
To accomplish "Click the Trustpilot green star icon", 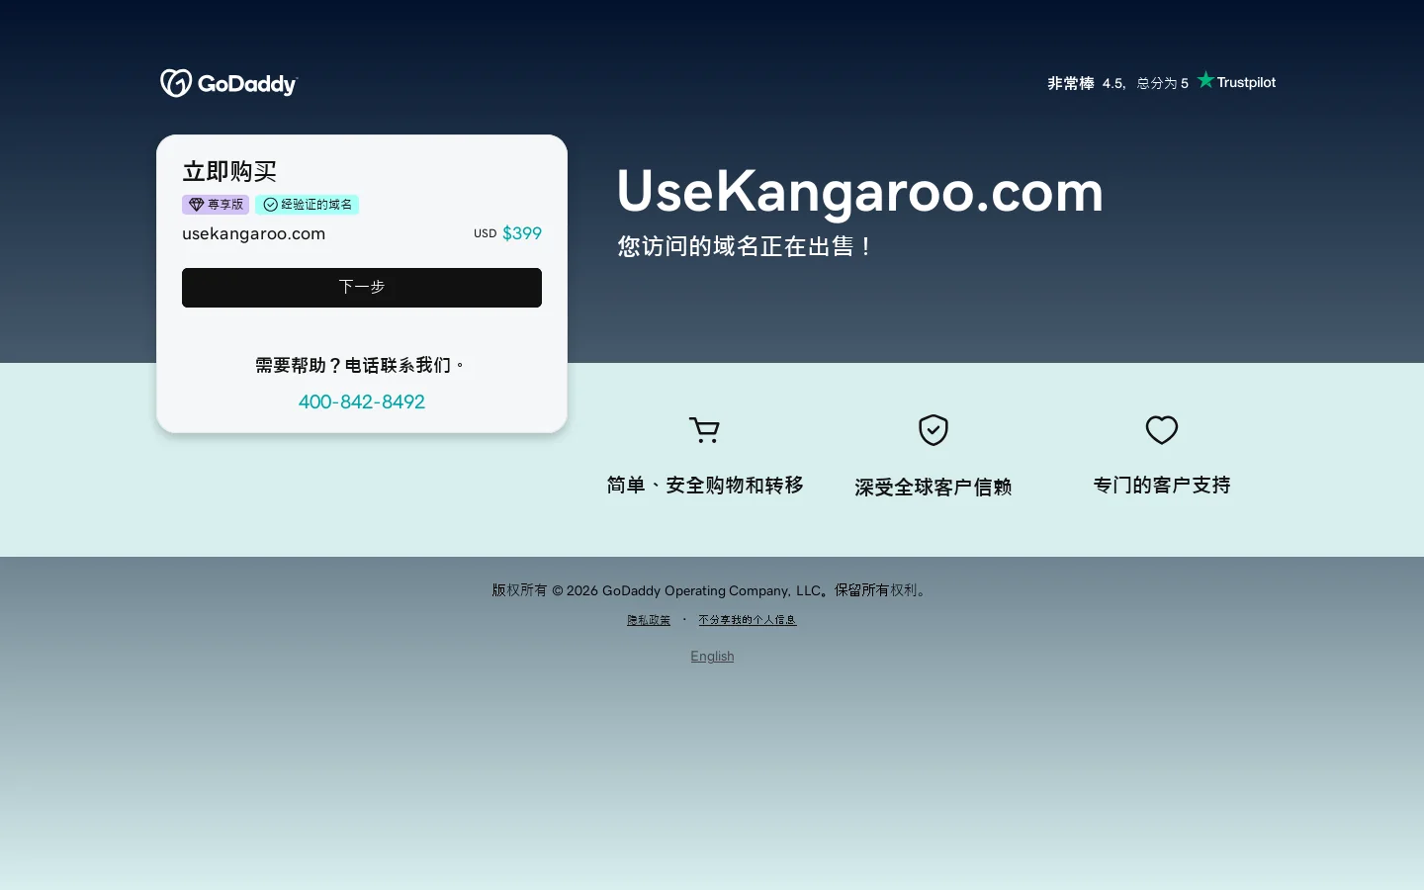I will pyautogui.click(x=1205, y=80).
